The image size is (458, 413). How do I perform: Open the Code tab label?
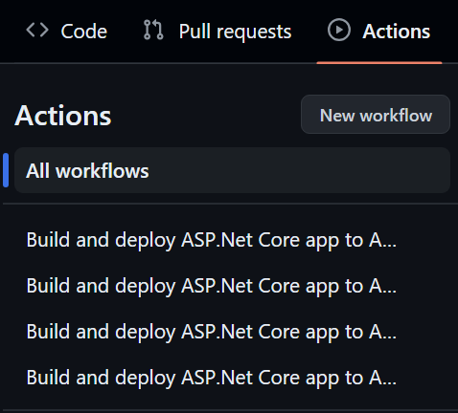(x=84, y=32)
